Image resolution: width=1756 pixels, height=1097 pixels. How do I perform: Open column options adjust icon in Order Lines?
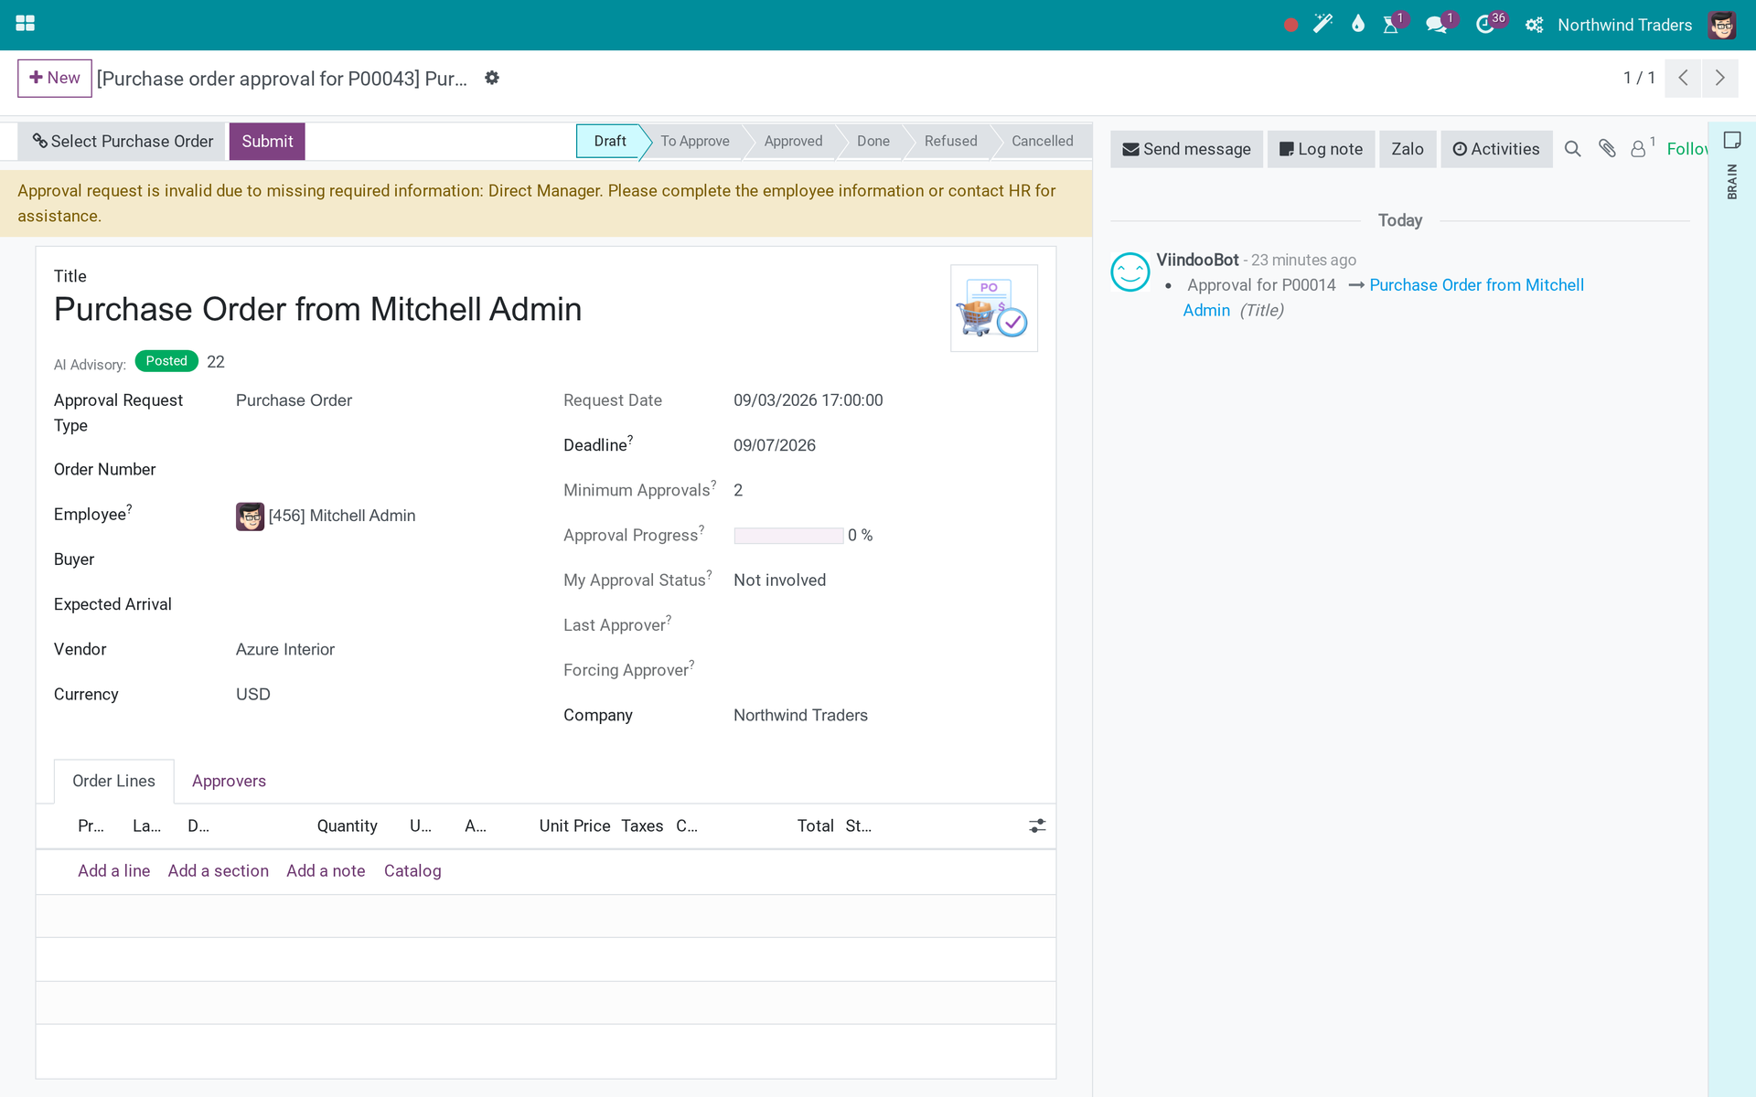pos(1037,825)
